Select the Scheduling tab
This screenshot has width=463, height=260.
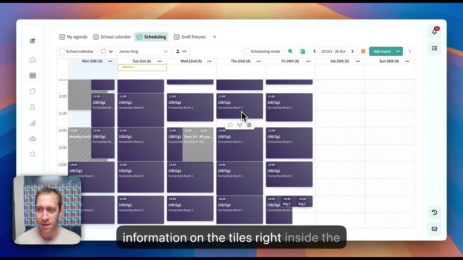tap(151, 37)
